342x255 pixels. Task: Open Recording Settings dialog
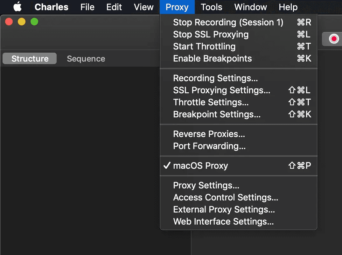(x=215, y=78)
